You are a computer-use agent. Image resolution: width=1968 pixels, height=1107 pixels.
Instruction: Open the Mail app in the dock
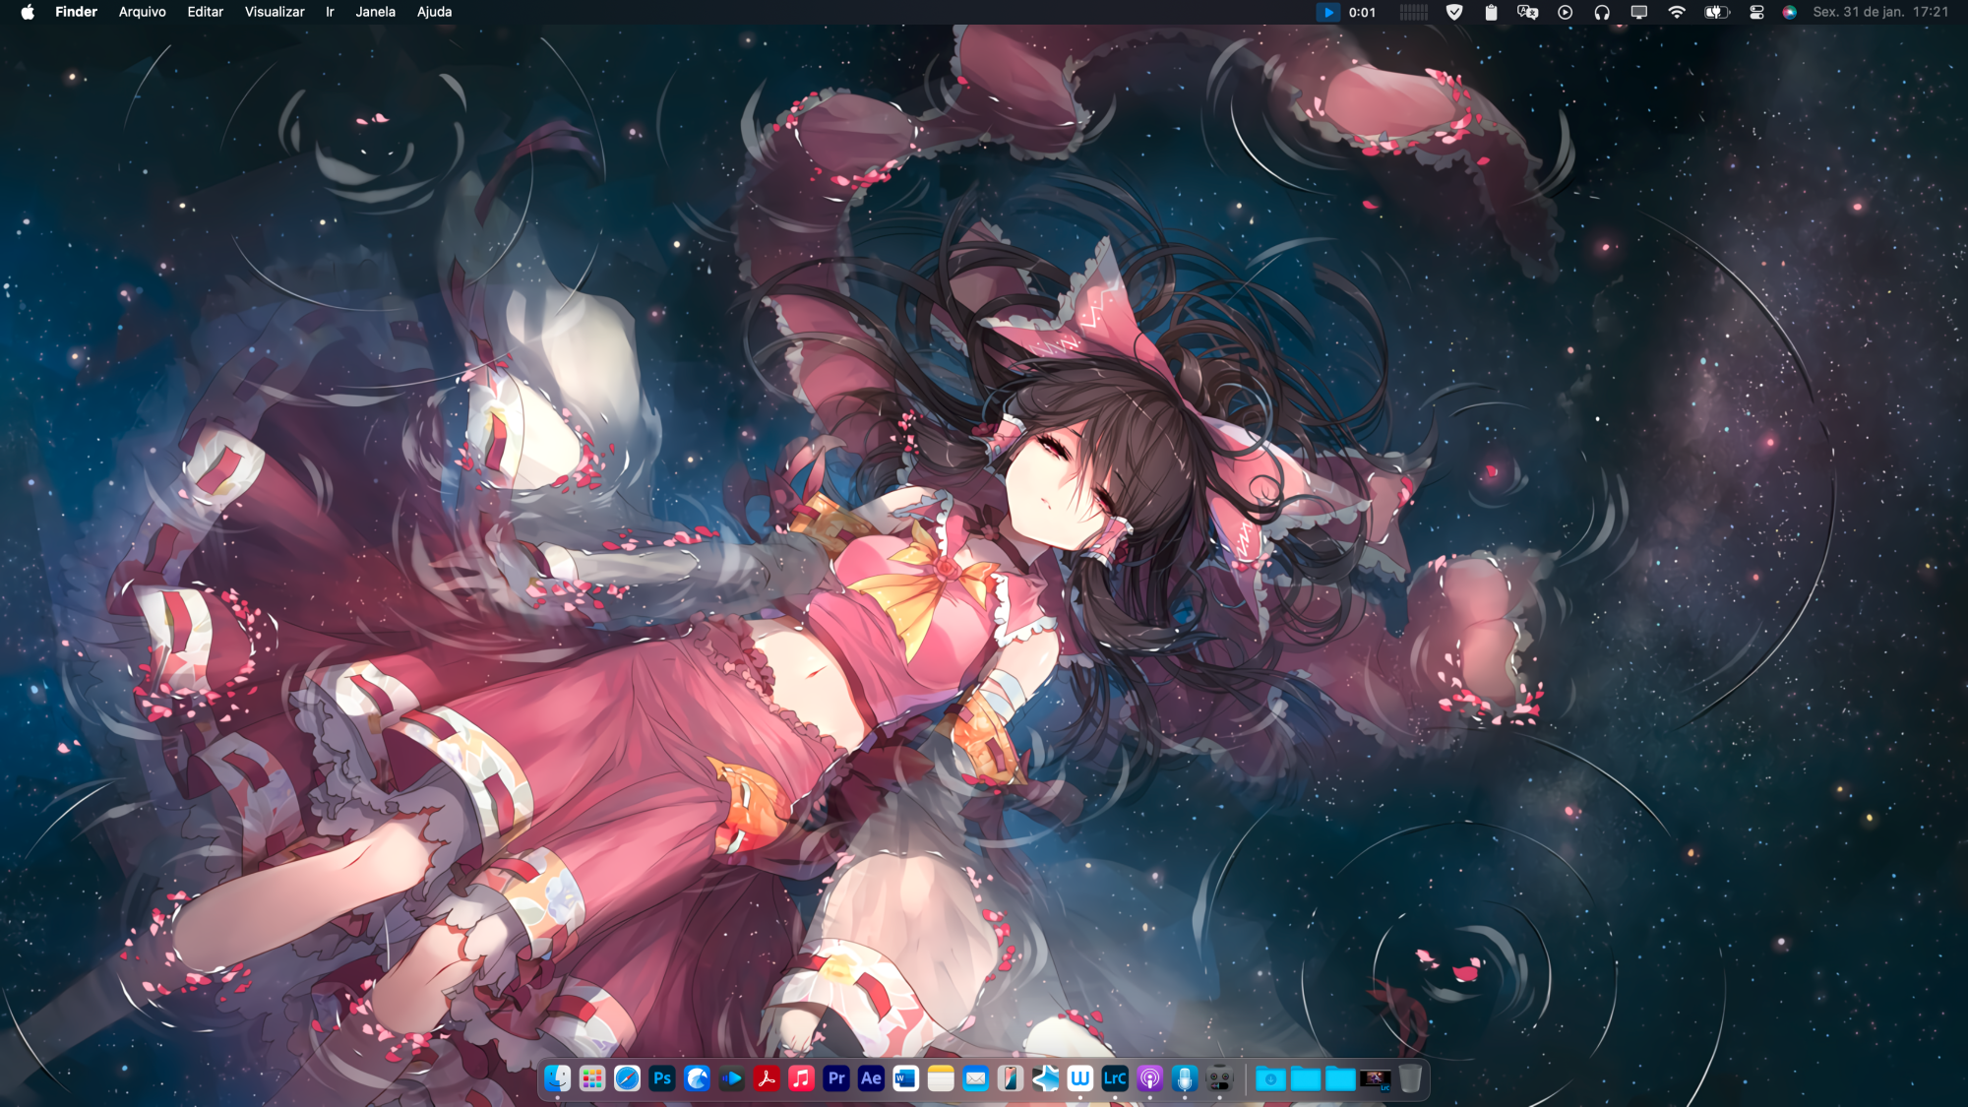[975, 1078]
